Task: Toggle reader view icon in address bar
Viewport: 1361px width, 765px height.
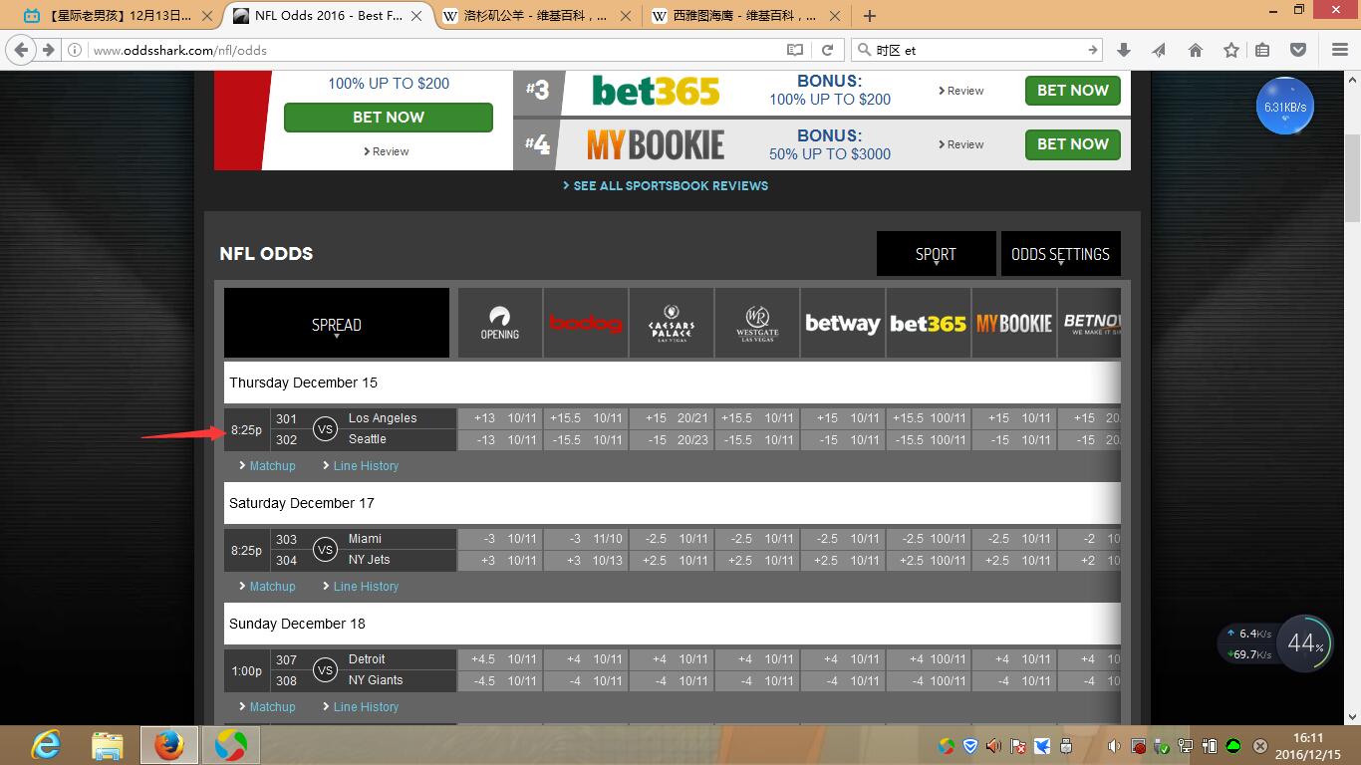Action: click(x=795, y=50)
